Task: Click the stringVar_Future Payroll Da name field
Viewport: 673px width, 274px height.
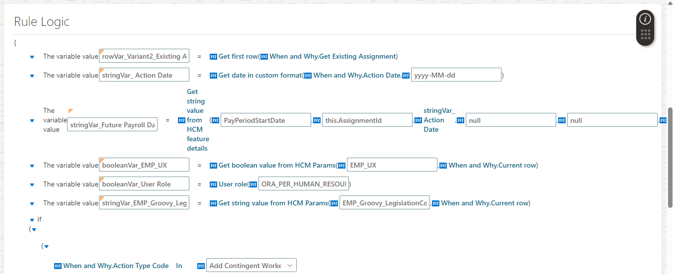Action: click(112, 125)
